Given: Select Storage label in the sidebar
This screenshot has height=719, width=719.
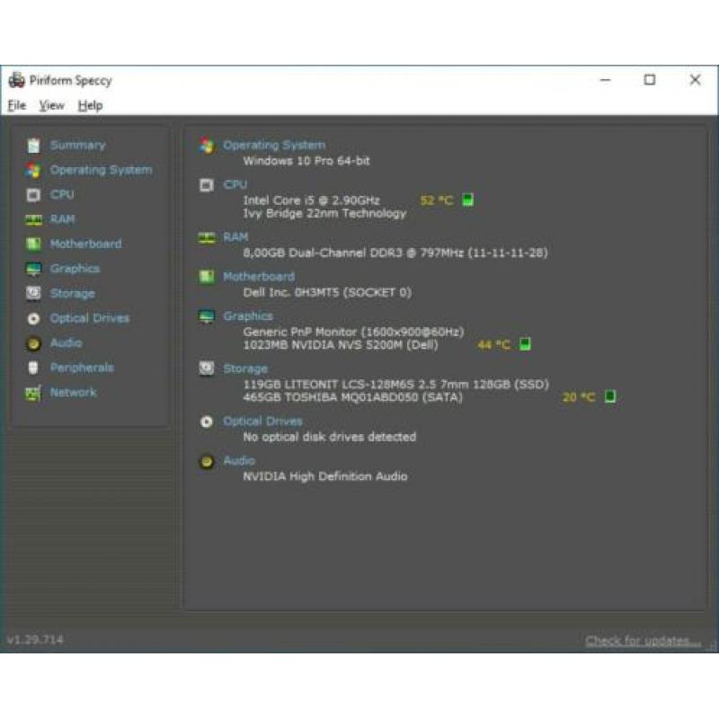Looking at the screenshot, I should click(x=73, y=294).
